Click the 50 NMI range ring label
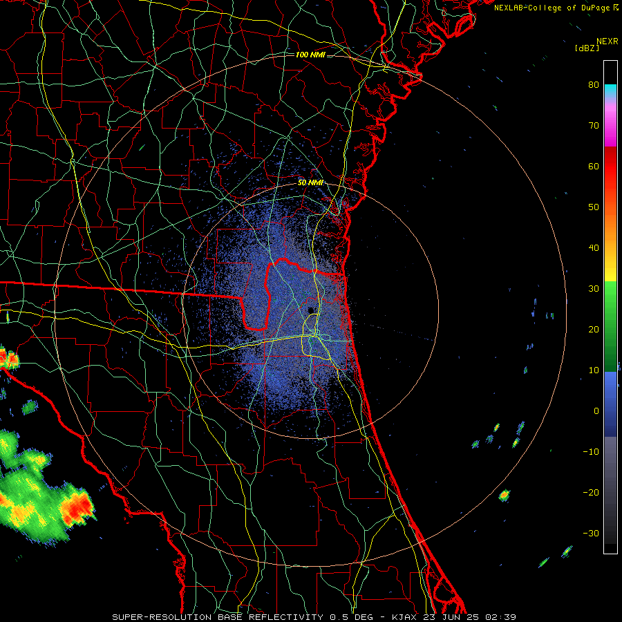The width and height of the screenshot is (622, 622). pyautogui.click(x=310, y=183)
